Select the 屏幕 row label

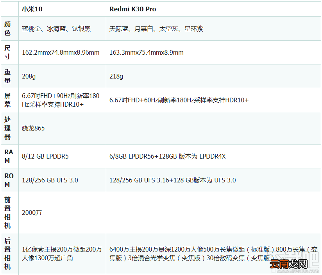click(x=10, y=100)
